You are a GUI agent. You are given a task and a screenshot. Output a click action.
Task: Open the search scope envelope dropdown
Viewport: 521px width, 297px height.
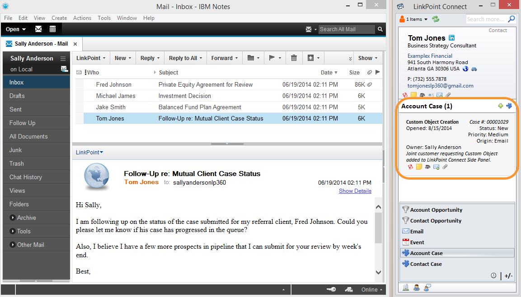tap(311, 29)
